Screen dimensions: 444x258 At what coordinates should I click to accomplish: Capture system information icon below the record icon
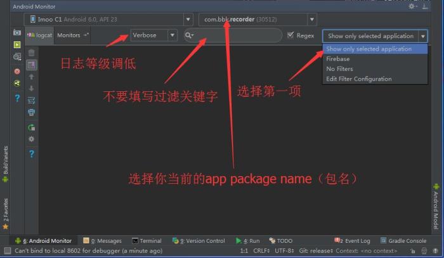pos(17,57)
